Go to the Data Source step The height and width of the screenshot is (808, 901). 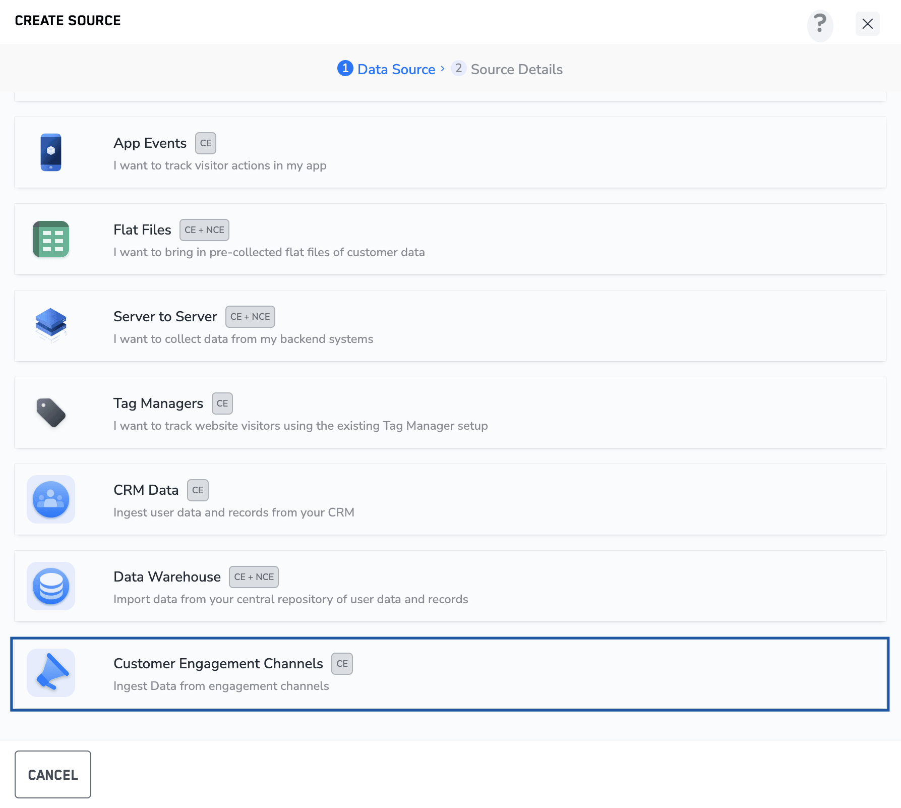pyautogui.click(x=396, y=69)
